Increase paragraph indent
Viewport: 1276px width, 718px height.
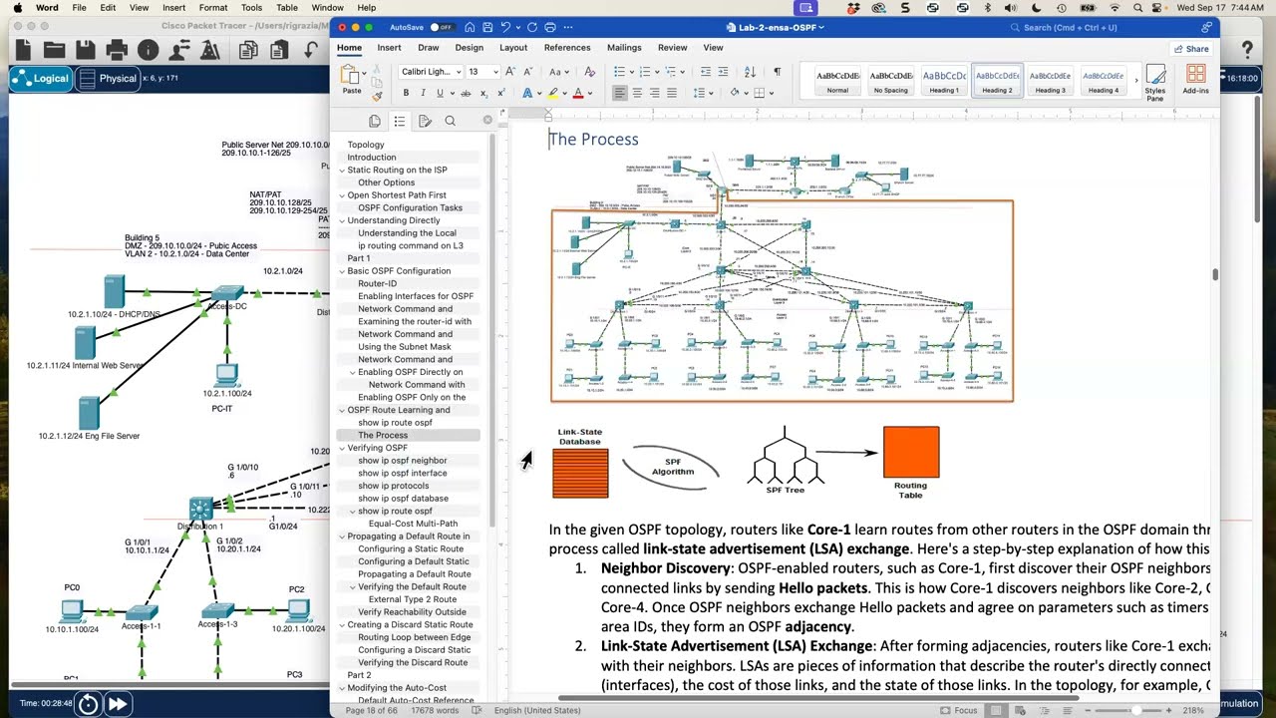pyautogui.click(x=723, y=72)
